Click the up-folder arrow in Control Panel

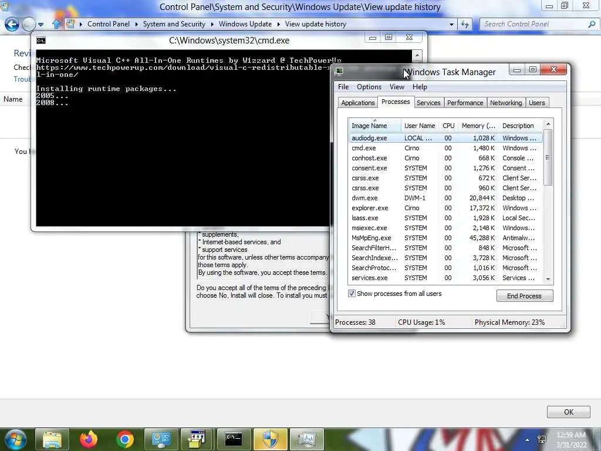(56, 24)
